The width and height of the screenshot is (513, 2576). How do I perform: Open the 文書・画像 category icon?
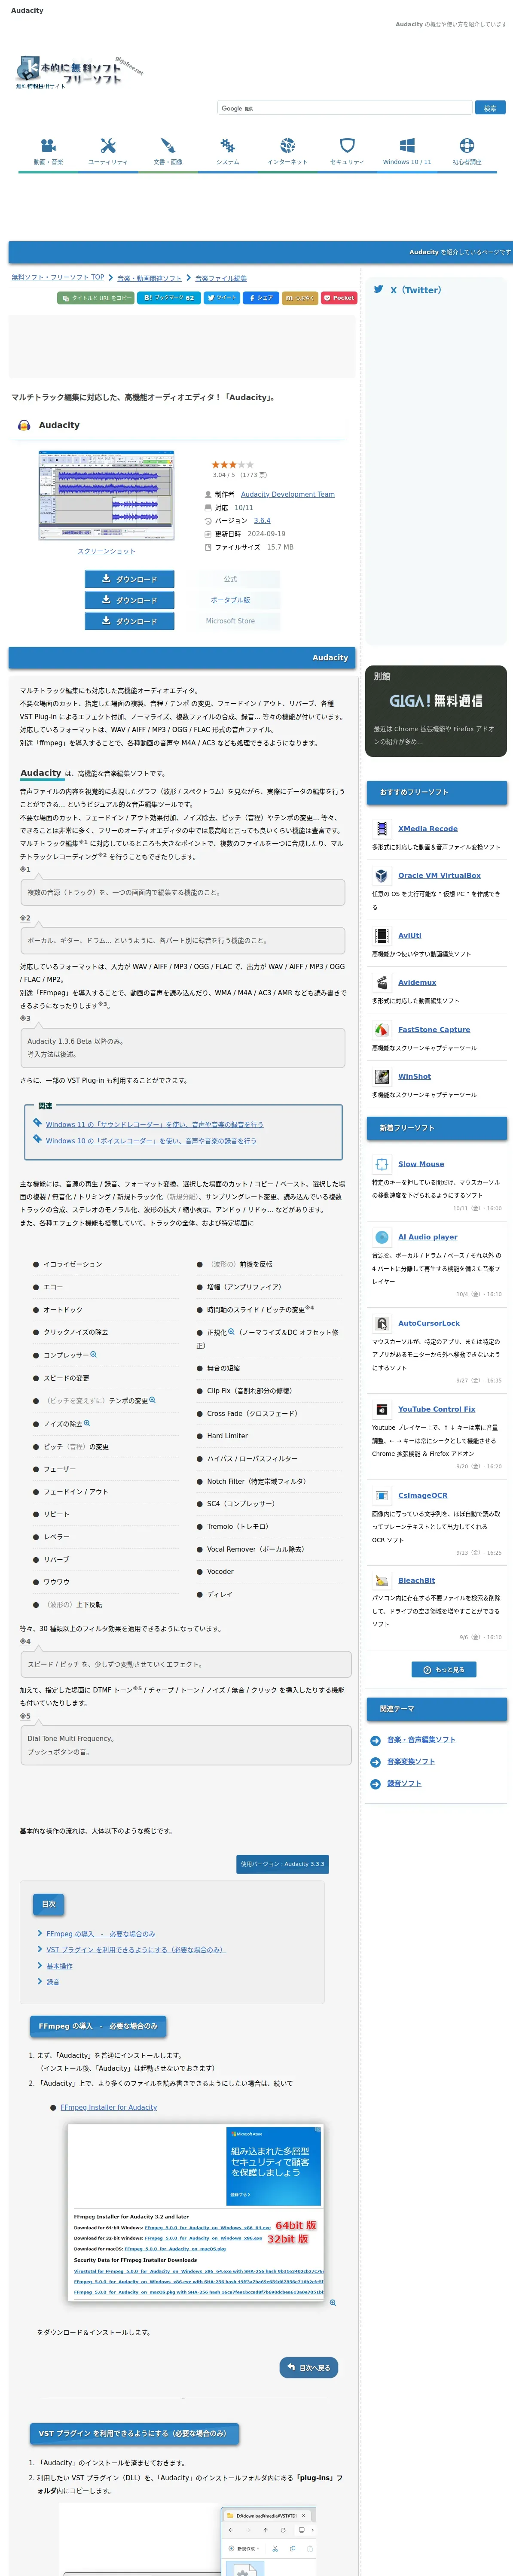168,145
